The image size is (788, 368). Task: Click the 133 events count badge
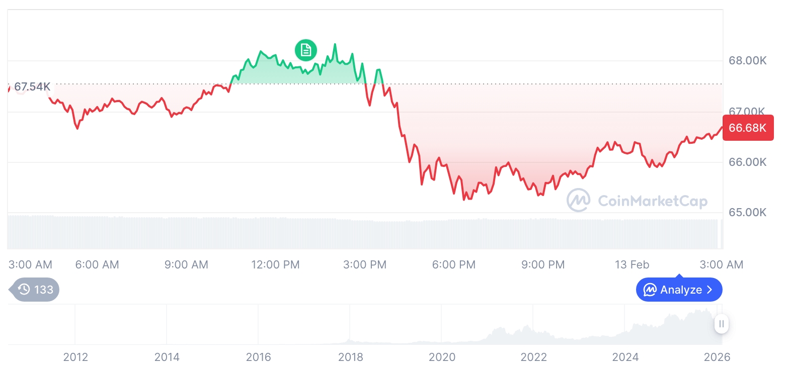coord(43,290)
